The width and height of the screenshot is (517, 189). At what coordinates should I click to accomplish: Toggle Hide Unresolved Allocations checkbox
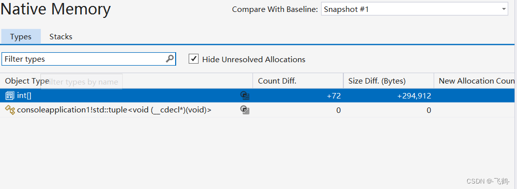[x=194, y=59]
